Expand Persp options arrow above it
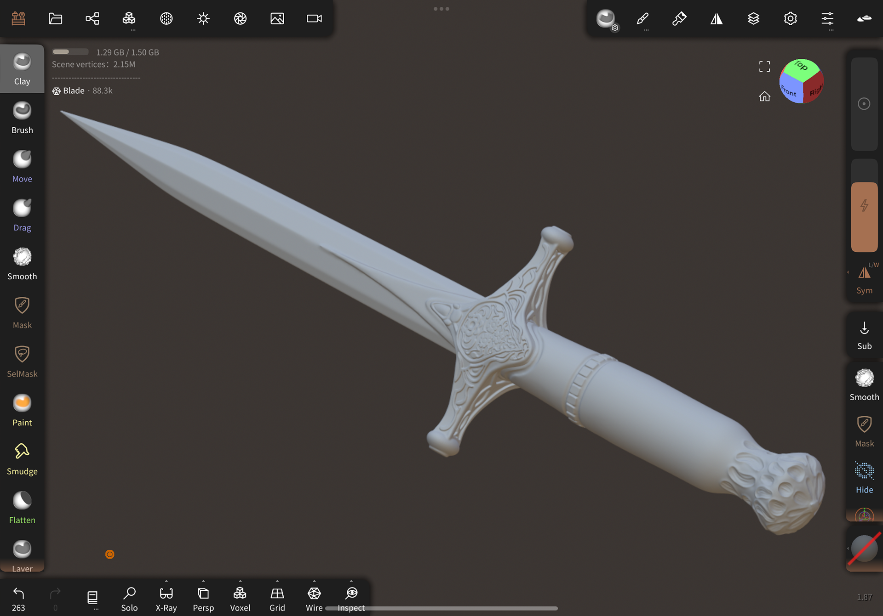883x616 pixels. tap(203, 581)
